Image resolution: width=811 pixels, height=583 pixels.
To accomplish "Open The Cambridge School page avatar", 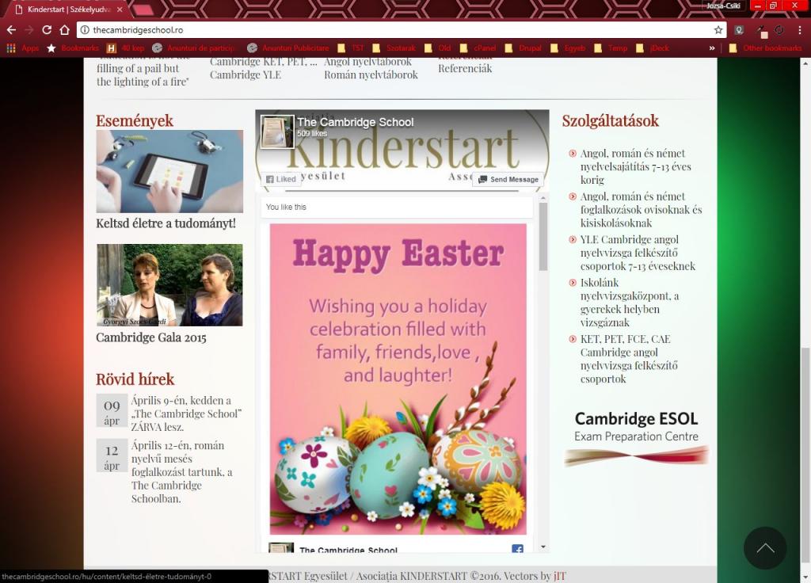I will point(277,131).
